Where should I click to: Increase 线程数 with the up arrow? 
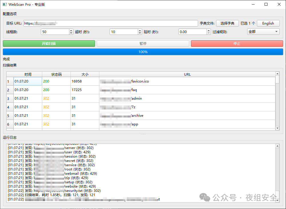pos(71,30)
